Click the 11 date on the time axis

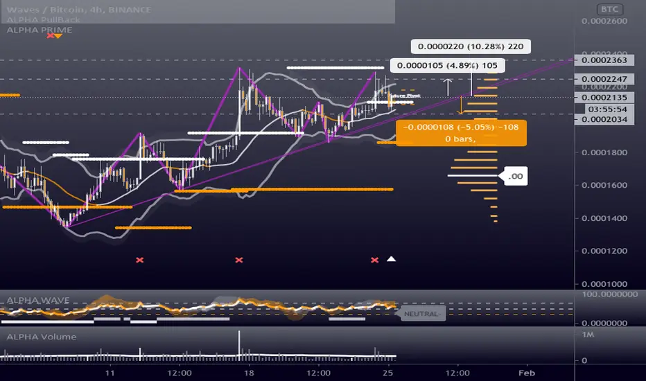[110, 373]
